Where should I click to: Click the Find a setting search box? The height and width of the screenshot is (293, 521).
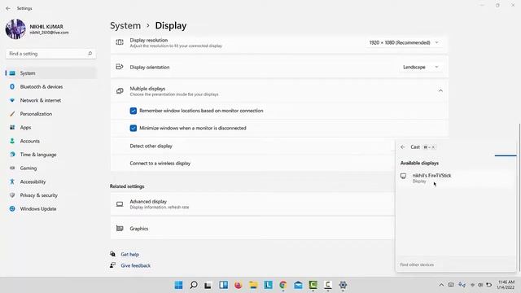pos(50,54)
